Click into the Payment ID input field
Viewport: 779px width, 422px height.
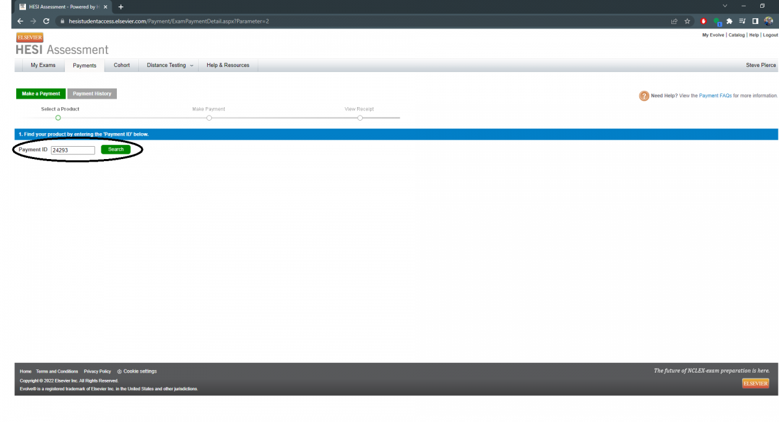73,150
